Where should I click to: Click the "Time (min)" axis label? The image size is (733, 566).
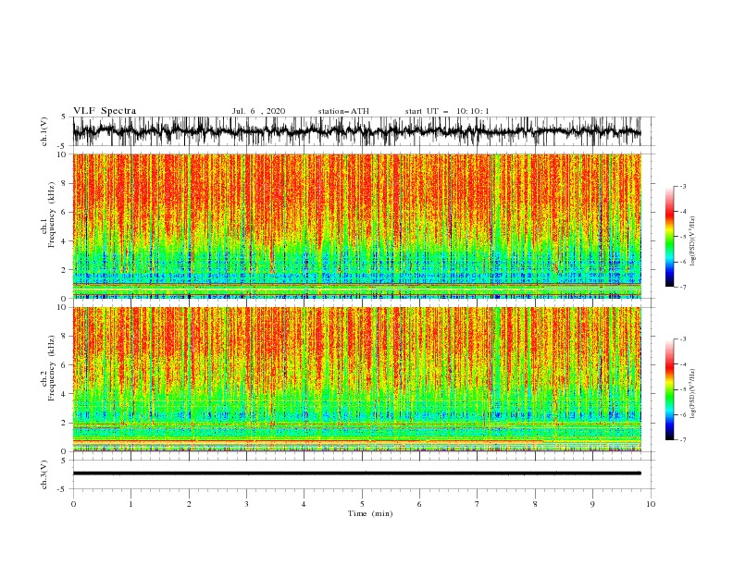(x=370, y=513)
